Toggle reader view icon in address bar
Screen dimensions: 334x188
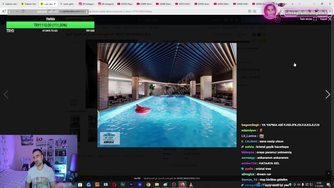pyautogui.click(x=249, y=11)
